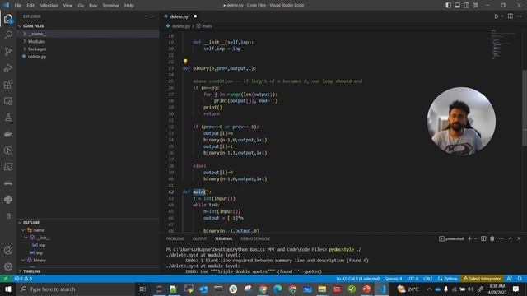
Task: Launch new terminal with plus icon
Action: tap(470, 238)
